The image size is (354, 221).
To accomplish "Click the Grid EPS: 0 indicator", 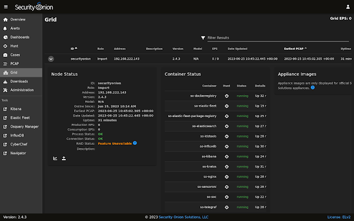I will (341, 18).
